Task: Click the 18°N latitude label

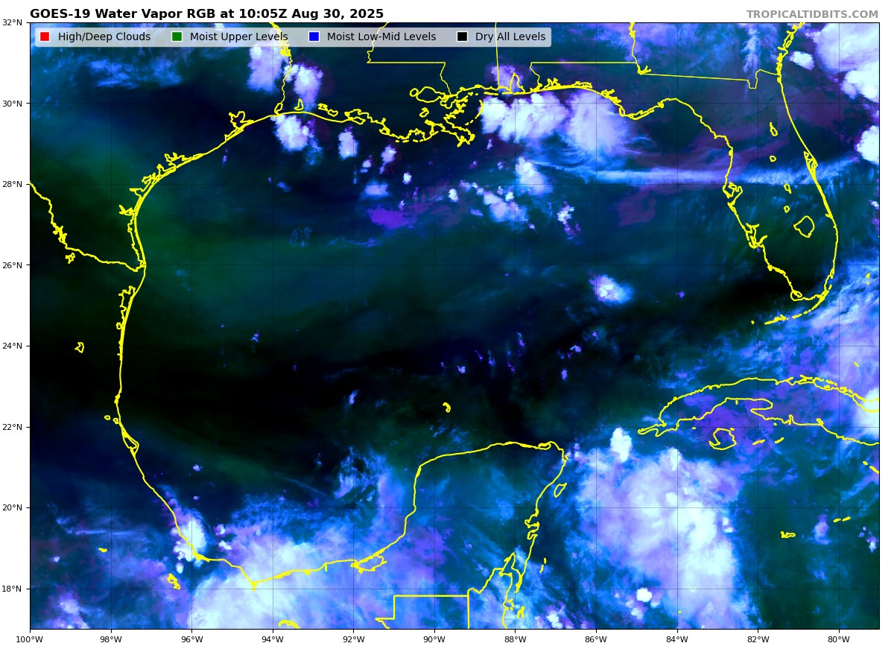Action: point(15,589)
